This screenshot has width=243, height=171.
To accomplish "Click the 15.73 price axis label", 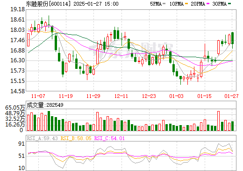I will (x=18, y=71).
